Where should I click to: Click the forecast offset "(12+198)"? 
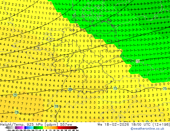pyautogui.click(x=161, y=125)
